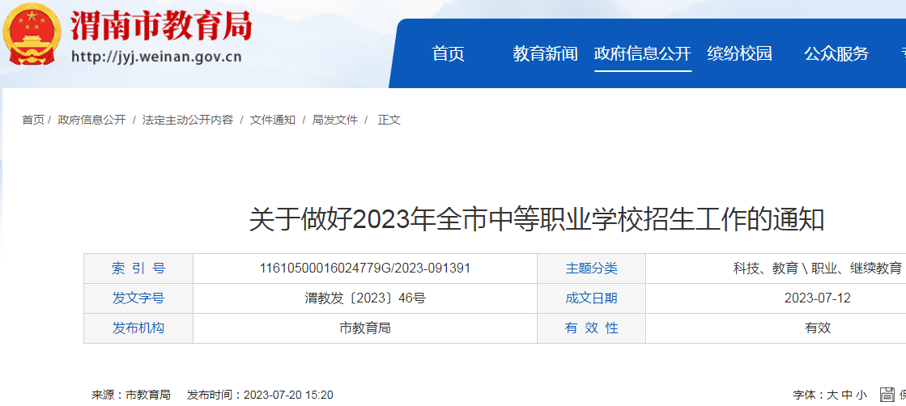This screenshot has height=406, width=906.
Task: Set font size to 大
Action: [832, 395]
